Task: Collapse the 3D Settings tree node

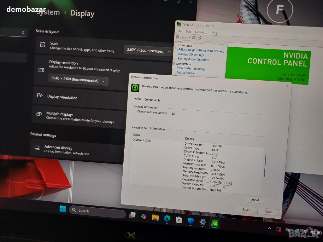Action: click(175, 45)
